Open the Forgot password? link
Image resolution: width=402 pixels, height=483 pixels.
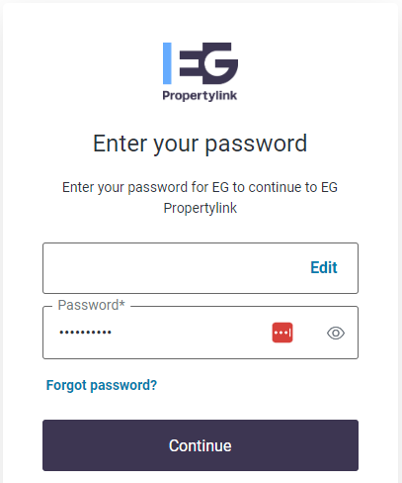tap(102, 385)
